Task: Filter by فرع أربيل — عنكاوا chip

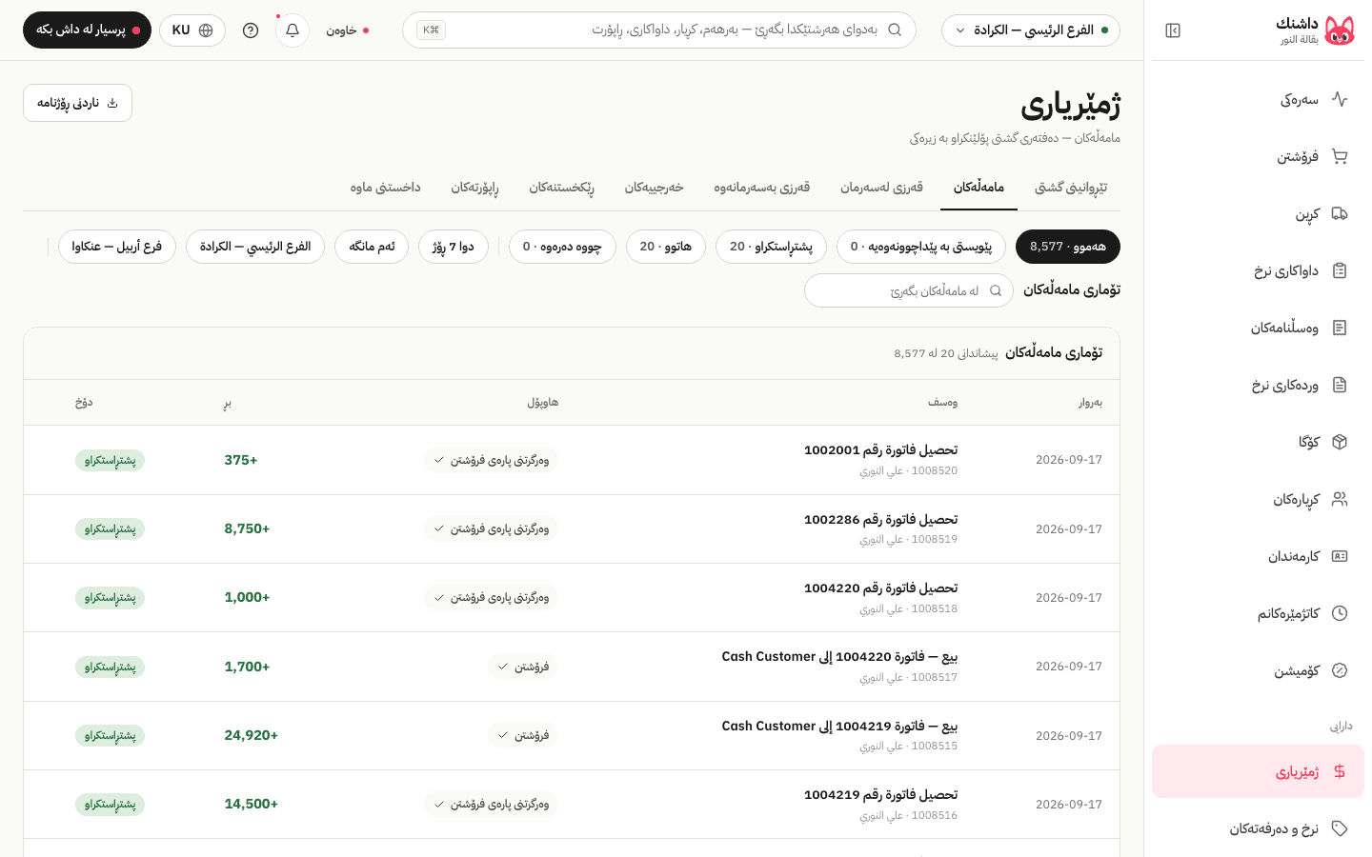Action: pyautogui.click(x=117, y=247)
